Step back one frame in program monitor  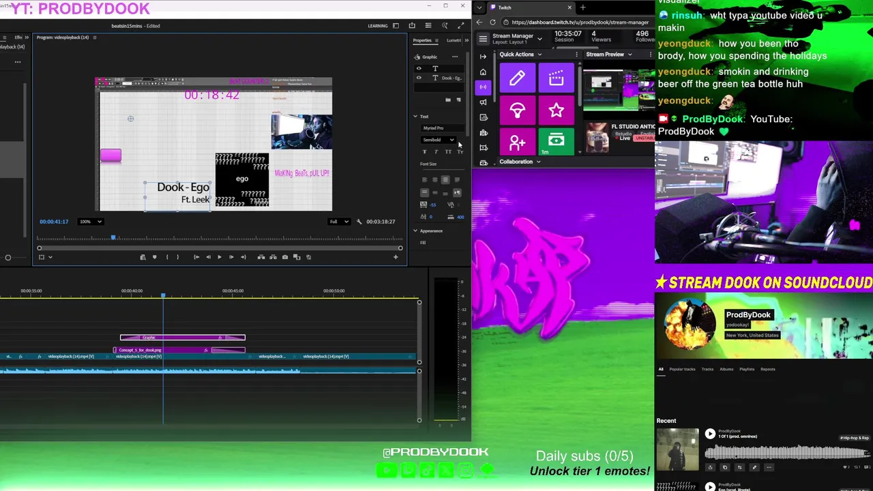[208, 257]
